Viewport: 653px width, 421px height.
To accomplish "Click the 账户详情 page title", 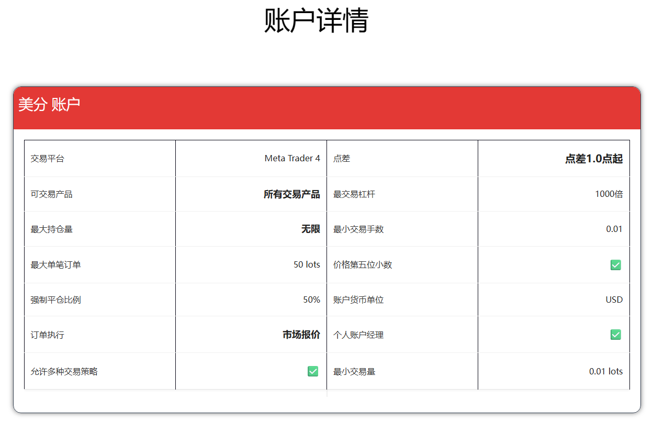I will tap(317, 21).
